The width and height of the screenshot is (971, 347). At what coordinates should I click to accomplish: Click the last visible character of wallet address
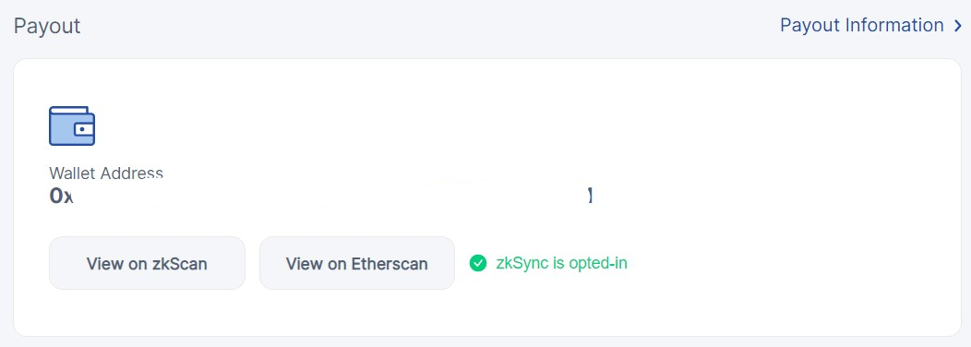tap(591, 196)
